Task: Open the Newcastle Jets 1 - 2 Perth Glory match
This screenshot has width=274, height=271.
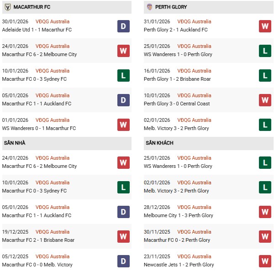Action: [x=179, y=265]
